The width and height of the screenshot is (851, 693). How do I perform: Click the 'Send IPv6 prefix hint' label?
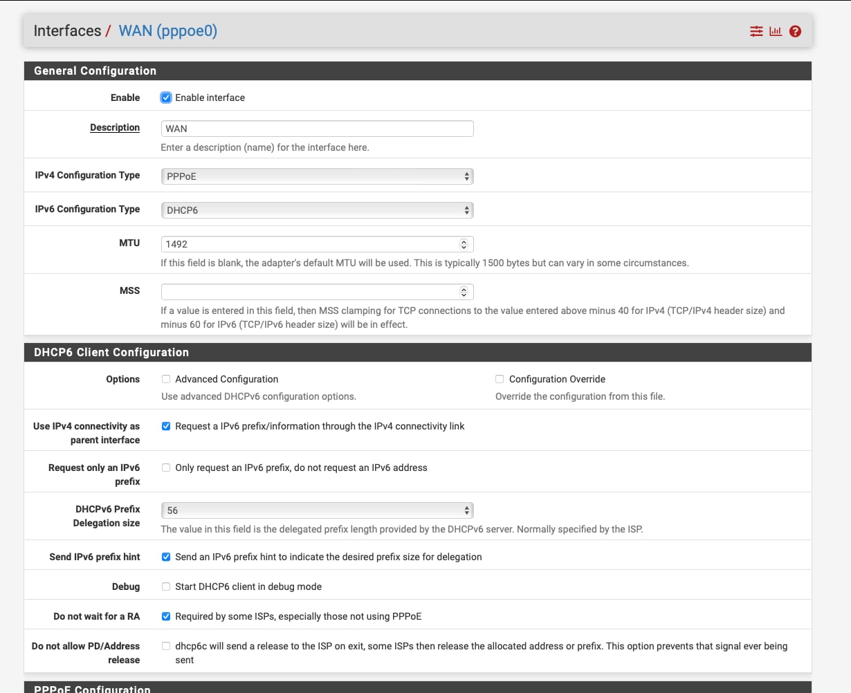(x=95, y=557)
